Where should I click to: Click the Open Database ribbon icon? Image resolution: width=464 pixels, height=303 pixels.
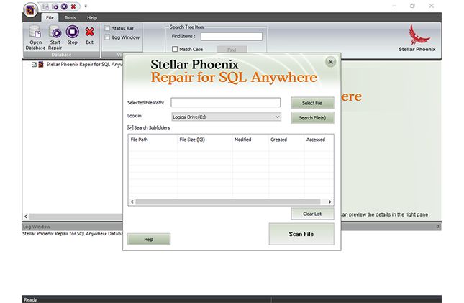coord(35,37)
